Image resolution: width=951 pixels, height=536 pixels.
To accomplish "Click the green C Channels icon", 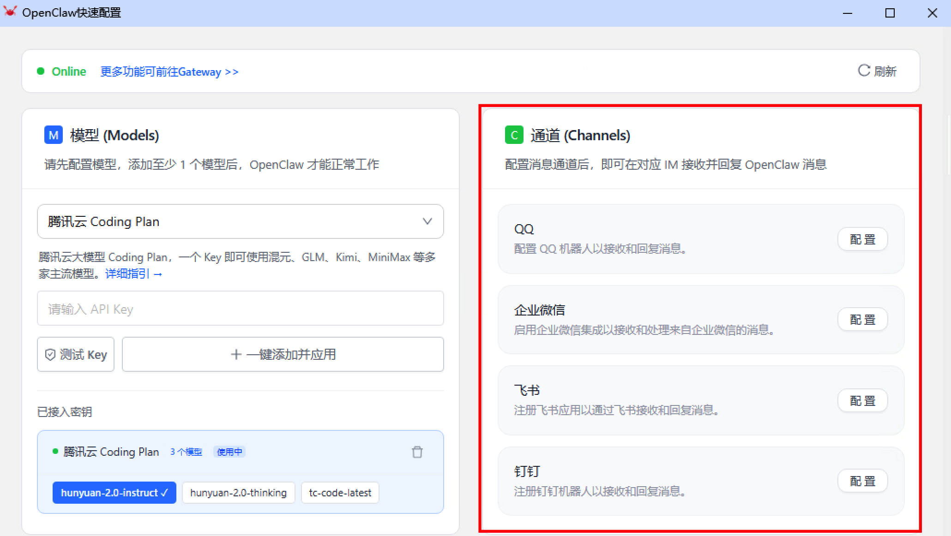I will (514, 135).
